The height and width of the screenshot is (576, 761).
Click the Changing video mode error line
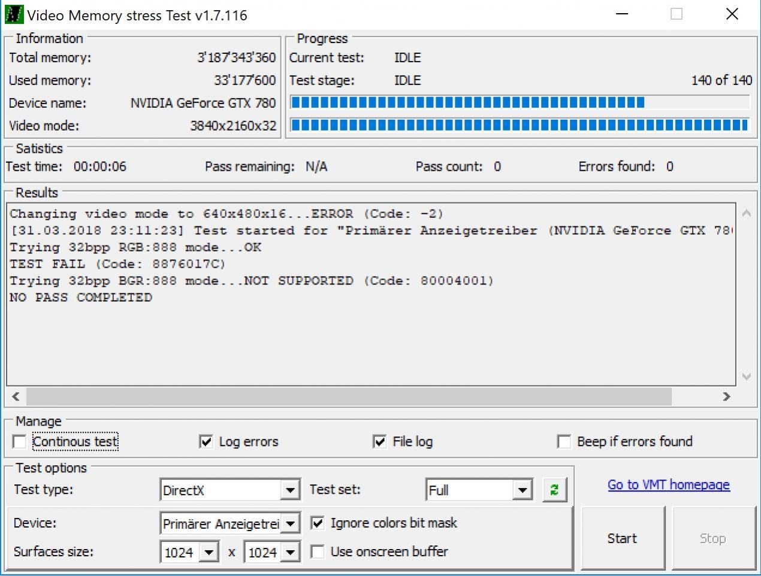[x=227, y=214]
